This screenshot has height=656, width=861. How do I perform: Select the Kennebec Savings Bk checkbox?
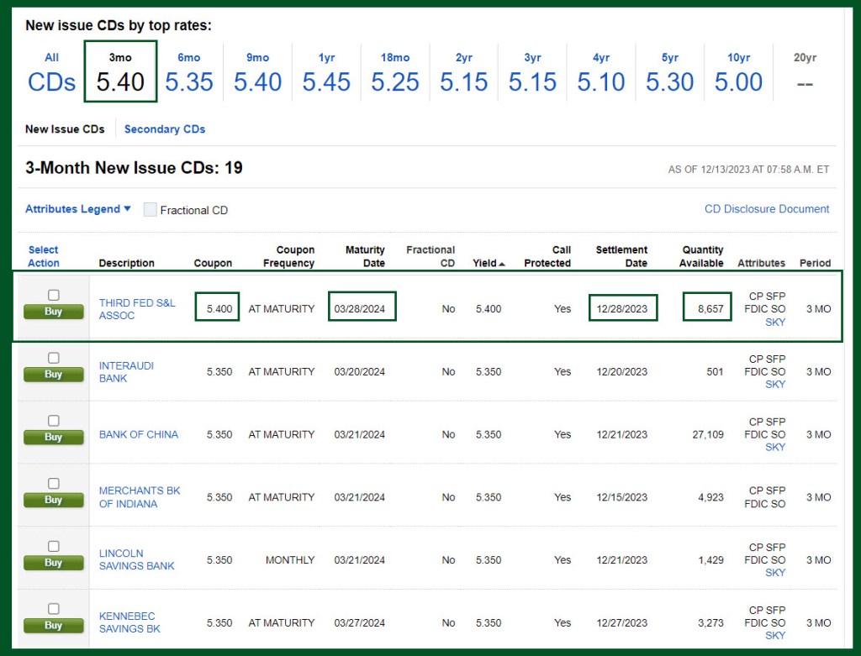point(54,609)
